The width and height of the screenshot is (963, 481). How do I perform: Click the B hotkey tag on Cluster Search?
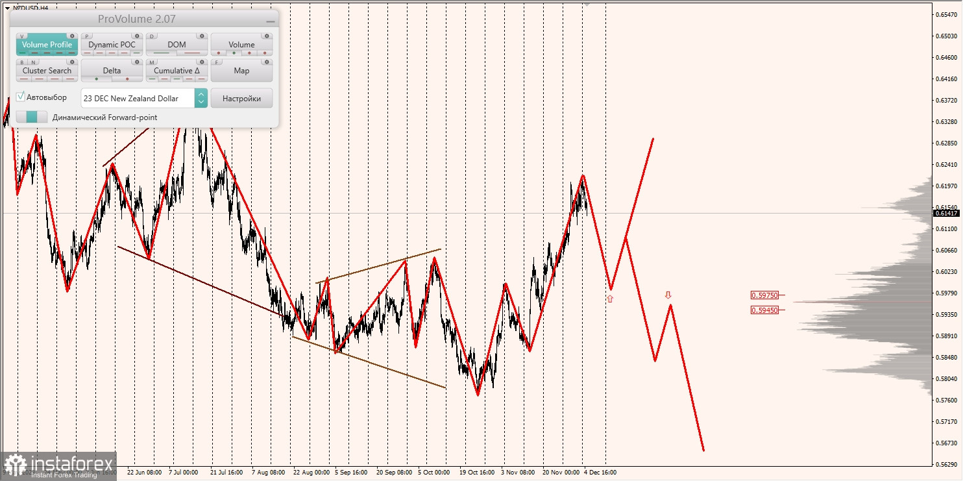(x=22, y=62)
